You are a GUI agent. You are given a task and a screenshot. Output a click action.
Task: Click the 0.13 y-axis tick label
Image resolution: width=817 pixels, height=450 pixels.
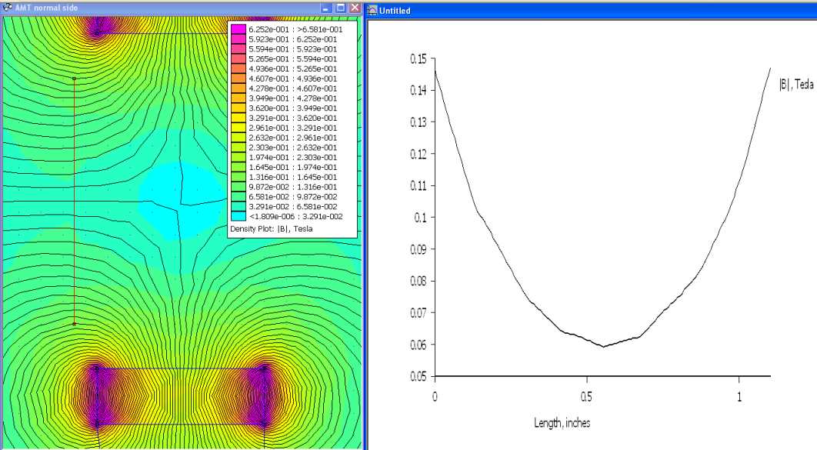pos(419,122)
